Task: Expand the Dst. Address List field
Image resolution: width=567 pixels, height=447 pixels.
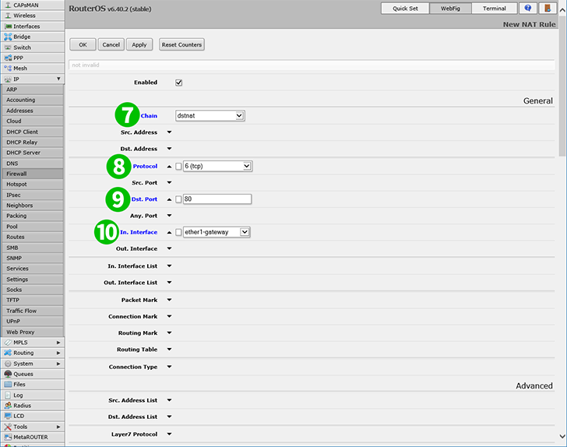Action: 169,417
